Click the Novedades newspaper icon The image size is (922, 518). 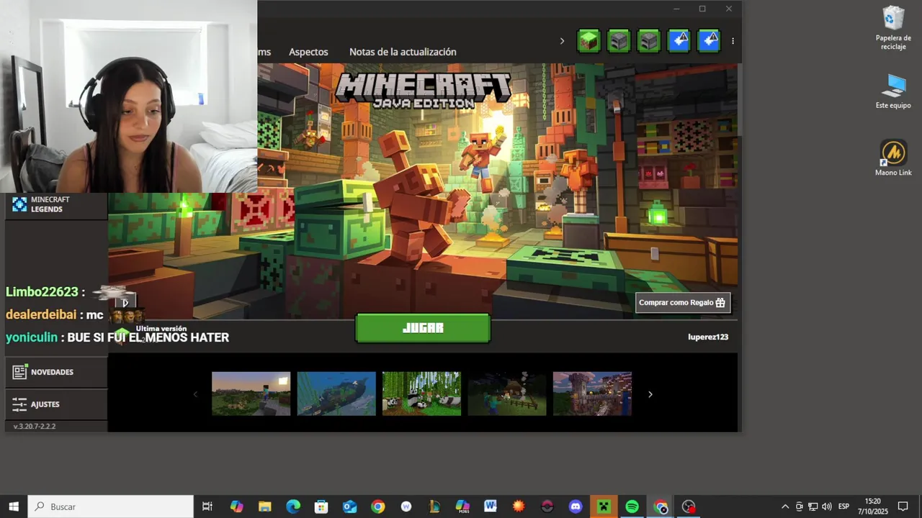point(19,372)
